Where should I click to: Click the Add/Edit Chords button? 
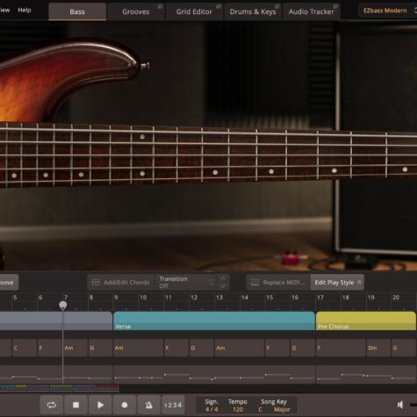120,283
